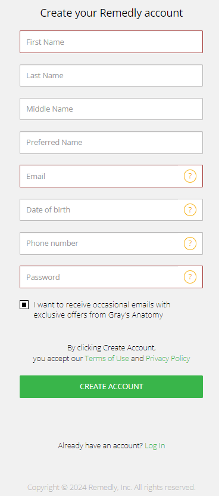Toggle the exclusive offers email checkbox
219x496 pixels.
[x=24, y=305]
